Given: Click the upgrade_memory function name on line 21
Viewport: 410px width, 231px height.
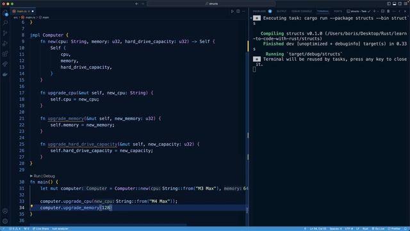Looking at the screenshot, I should pos(65,118).
